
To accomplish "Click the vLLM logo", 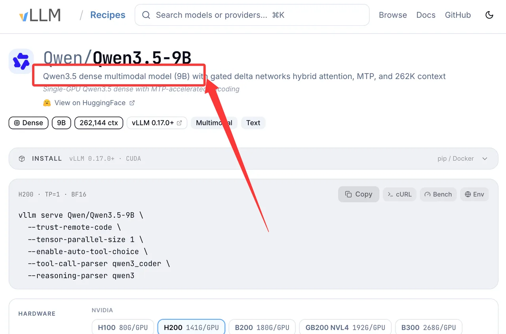I will coord(40,15).
